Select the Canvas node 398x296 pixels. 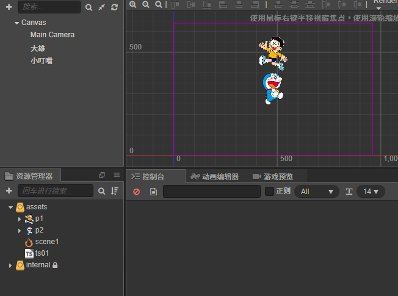click(34, 23)
